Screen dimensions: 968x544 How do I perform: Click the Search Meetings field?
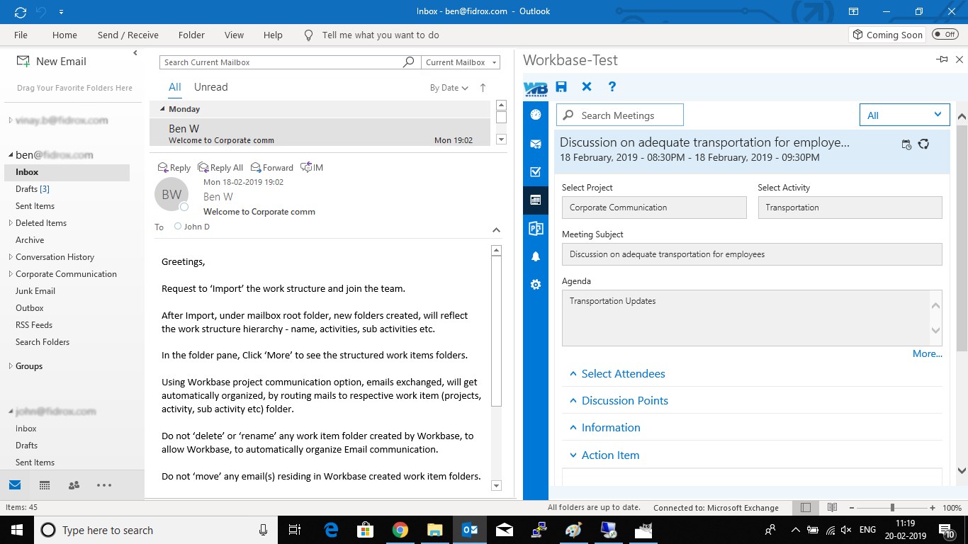click(620, 115)
